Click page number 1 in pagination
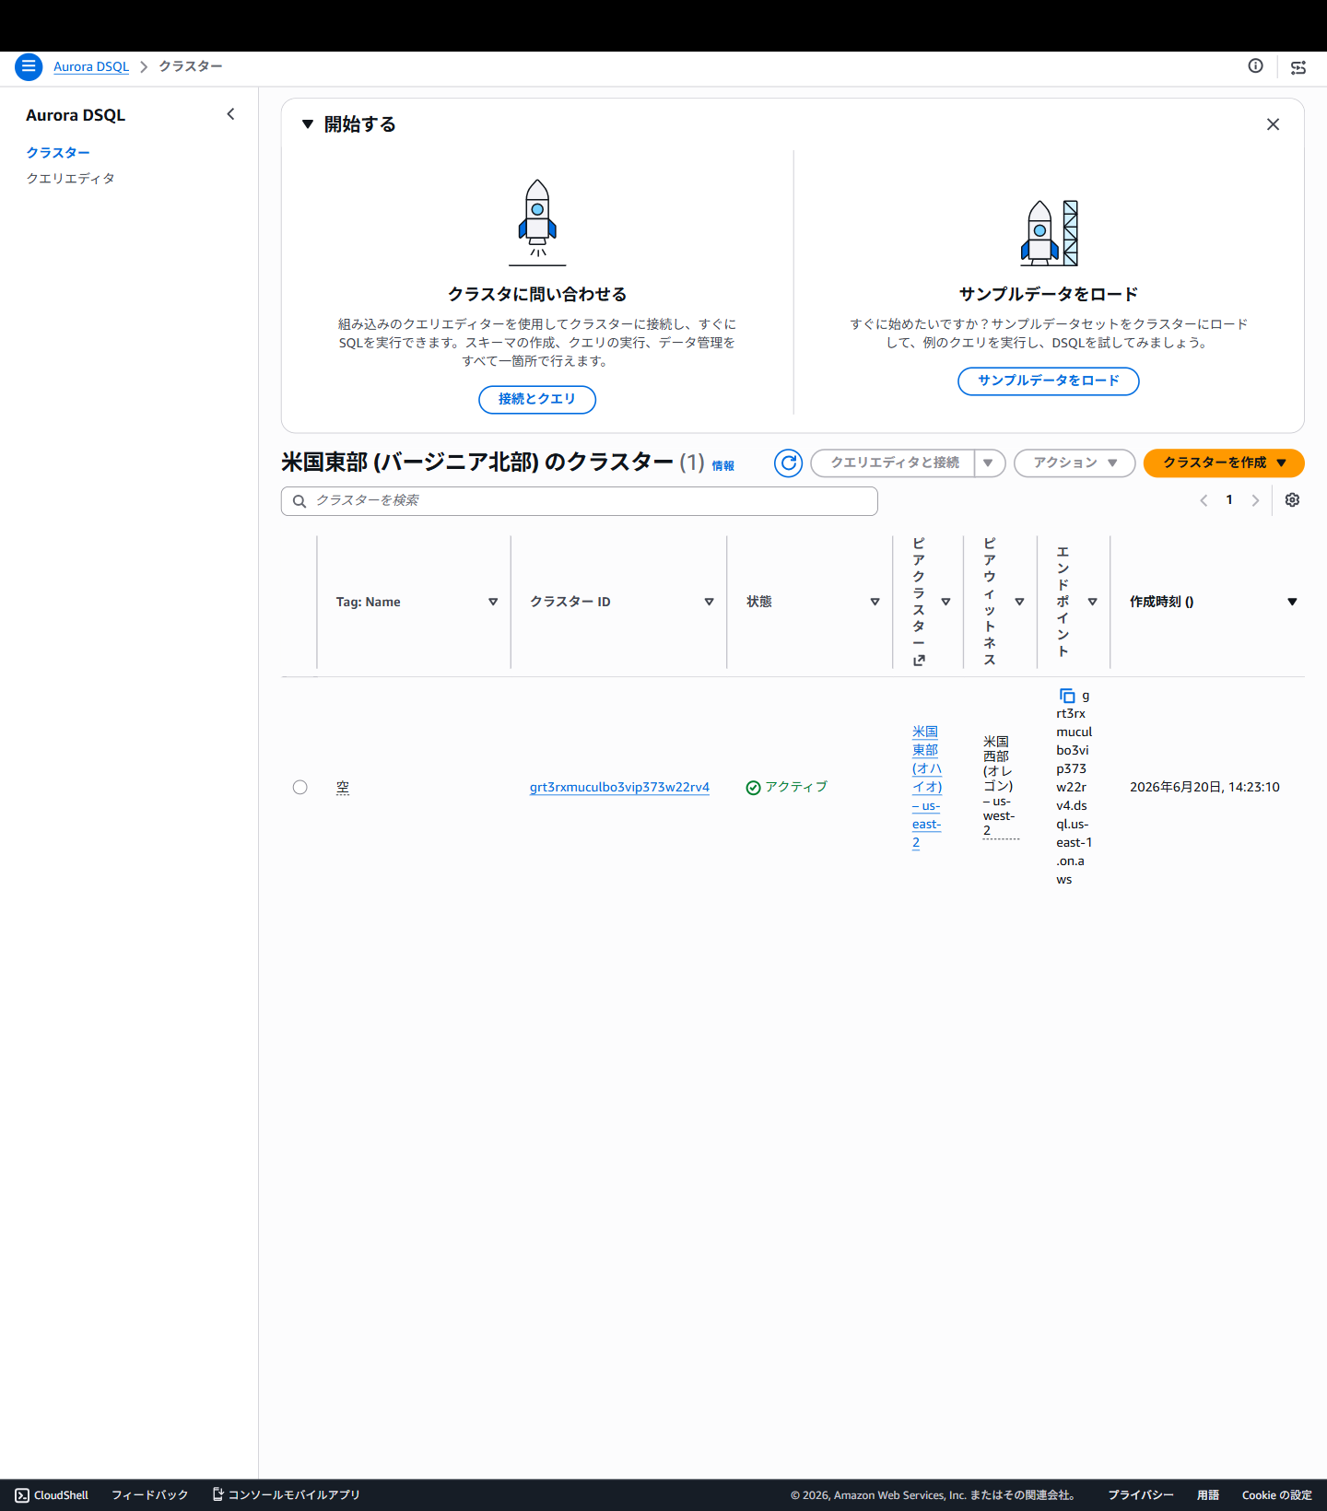Viewport: 1327px width, 1511px height. coord(1229,500)
